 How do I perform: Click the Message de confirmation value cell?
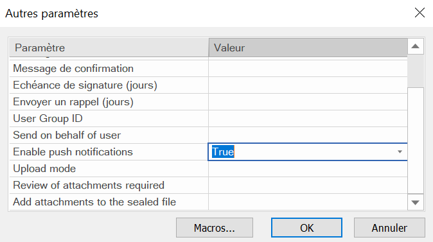point(308,69)
